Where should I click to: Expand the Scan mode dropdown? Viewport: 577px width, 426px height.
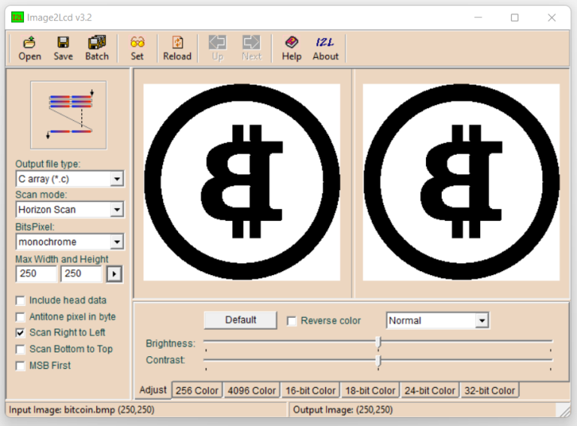click(x=117, y=210)
